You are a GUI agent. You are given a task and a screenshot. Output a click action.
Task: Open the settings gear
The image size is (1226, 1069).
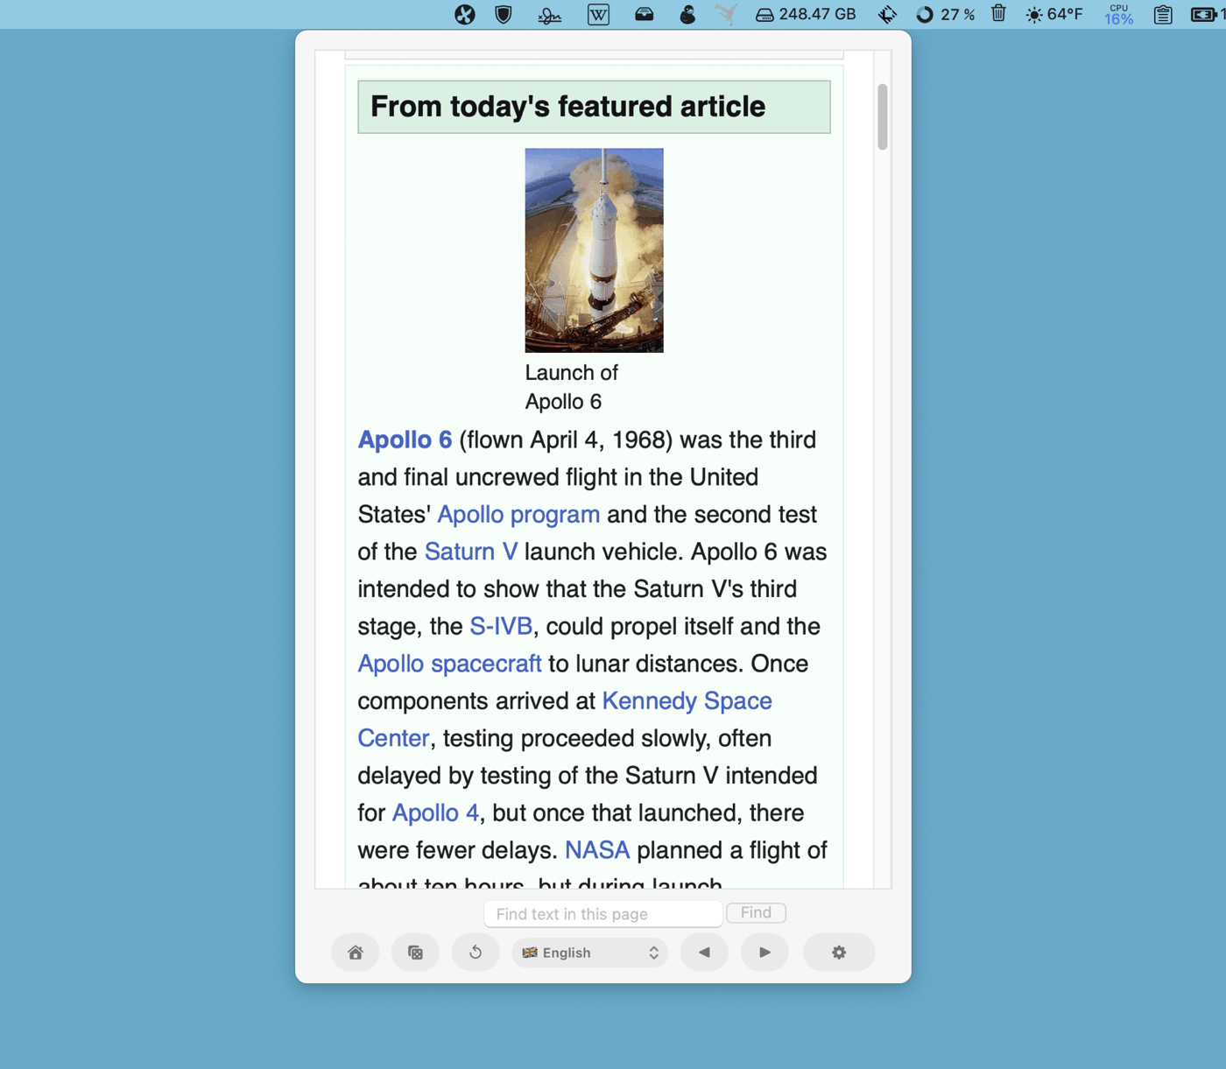pyautogui.click(x=838, y=952)
